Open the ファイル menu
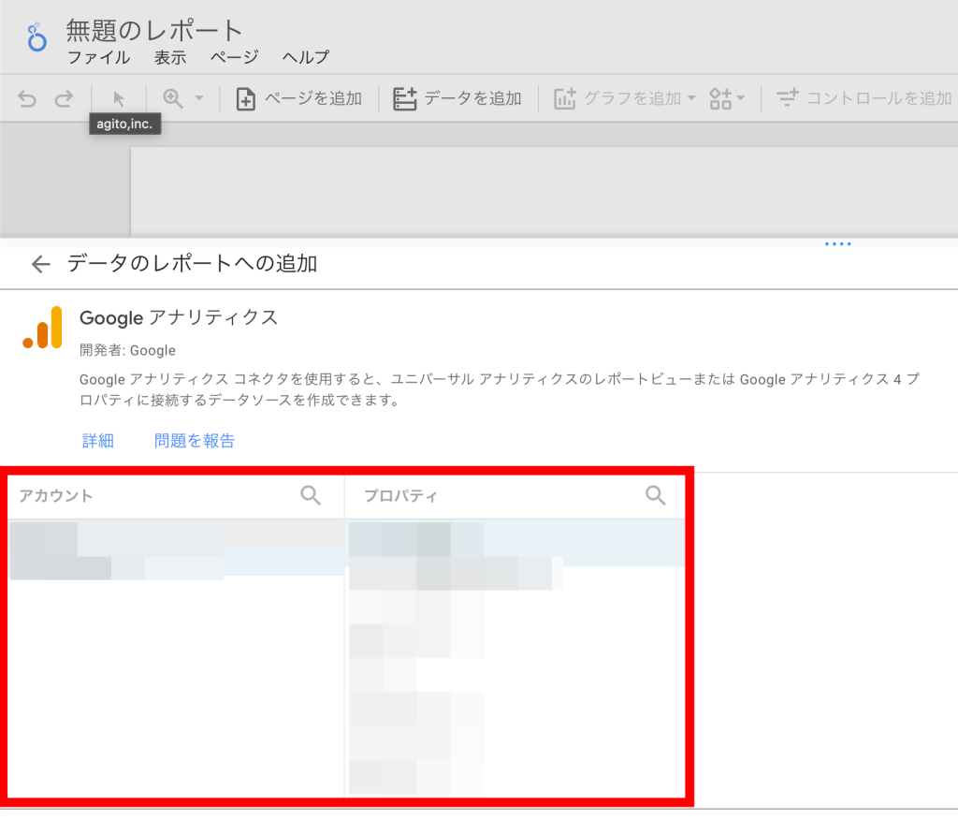The height and width of the screenshot is (834, 958). (x=98, y=57)
